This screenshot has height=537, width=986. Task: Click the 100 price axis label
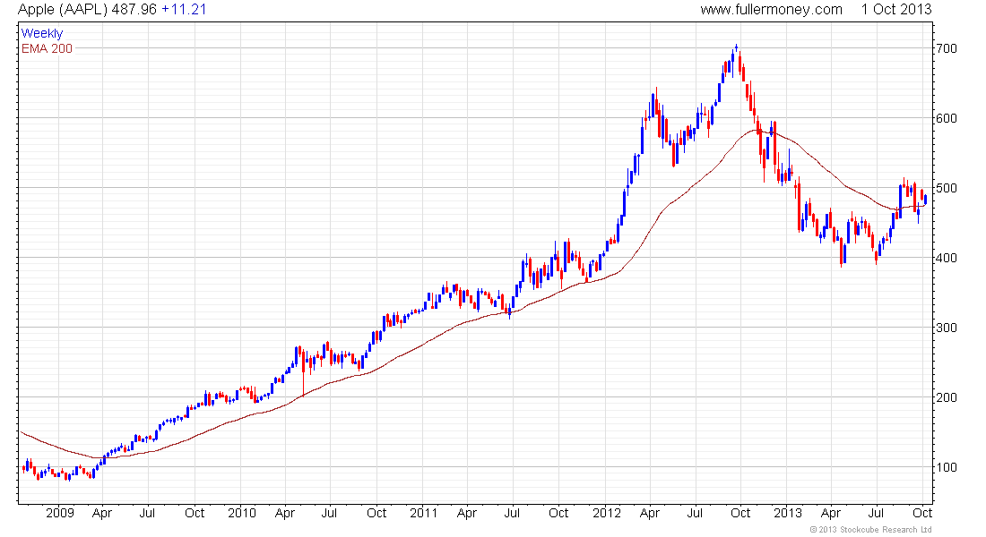[947, 466]
